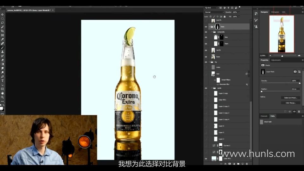Select the Navigator tab
The height and width of the screenshot is (171, 304).
[264, 12]
